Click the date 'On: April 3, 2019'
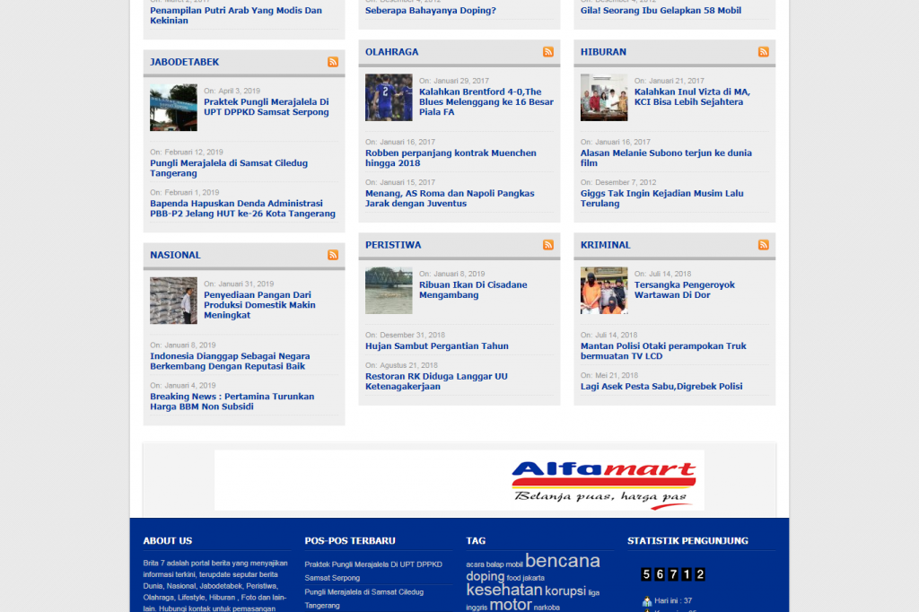The image size is (919, 612). click(x=232, y=91)
